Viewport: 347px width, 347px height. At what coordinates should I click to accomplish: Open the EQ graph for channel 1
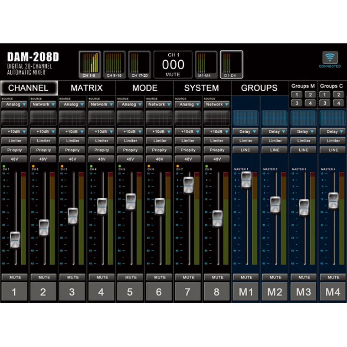pyautogui.click(x=14, y=118)
